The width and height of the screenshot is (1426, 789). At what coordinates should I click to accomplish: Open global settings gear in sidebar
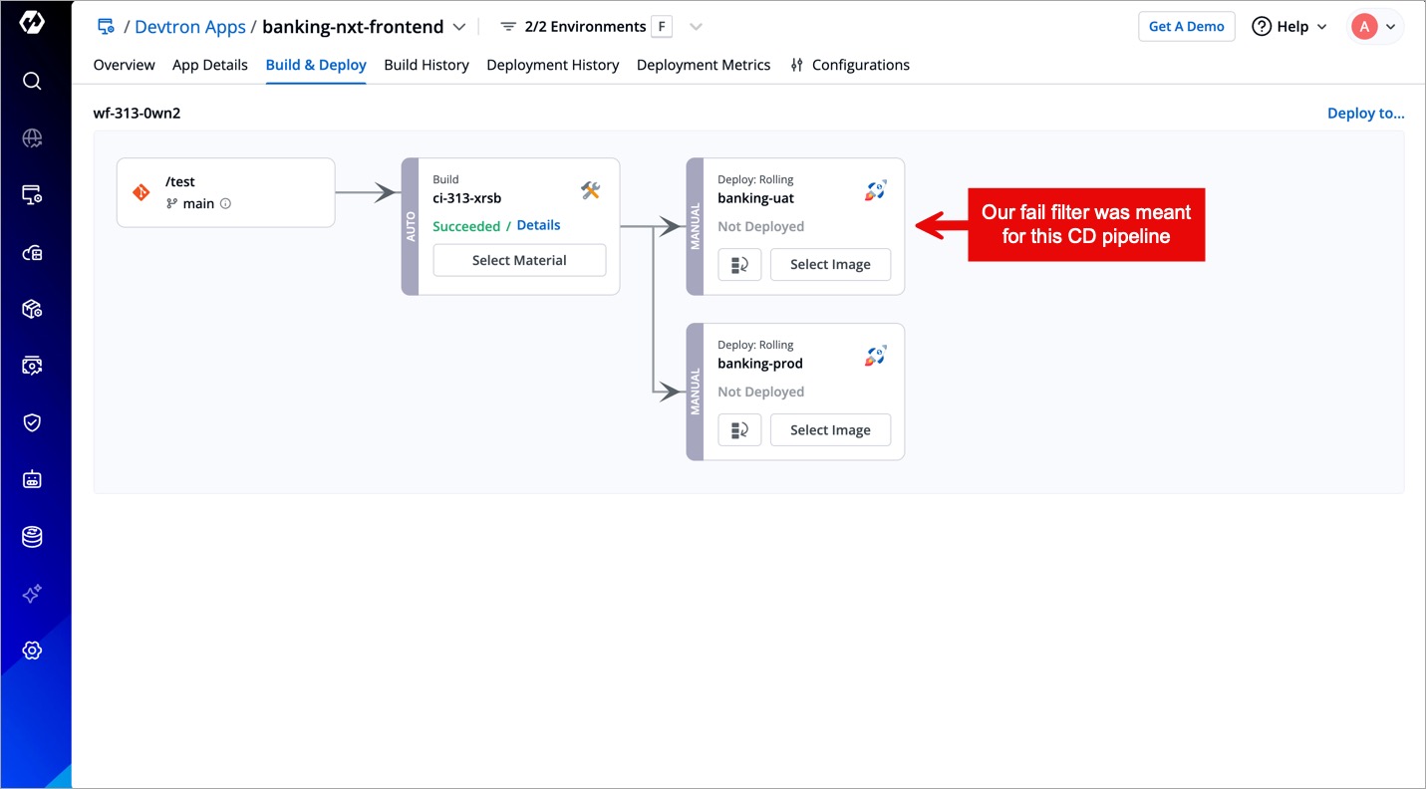pos(32,651)
